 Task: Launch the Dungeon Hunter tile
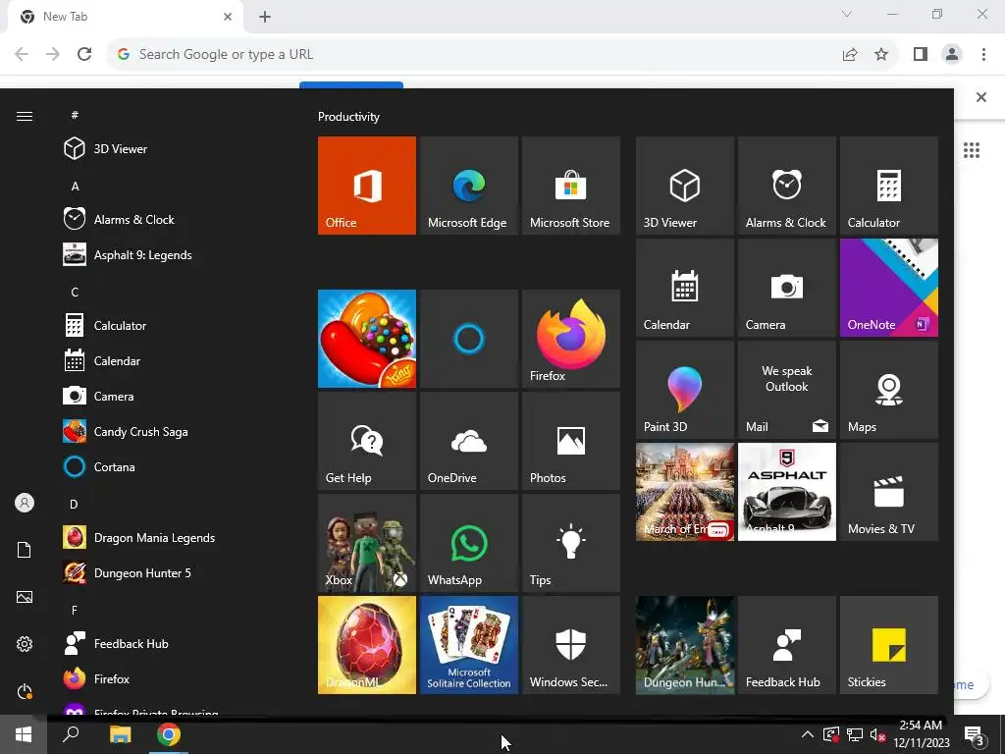point(684,645)
